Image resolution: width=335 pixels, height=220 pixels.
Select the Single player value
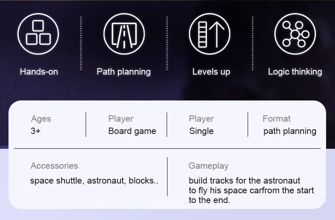point(201,131)
